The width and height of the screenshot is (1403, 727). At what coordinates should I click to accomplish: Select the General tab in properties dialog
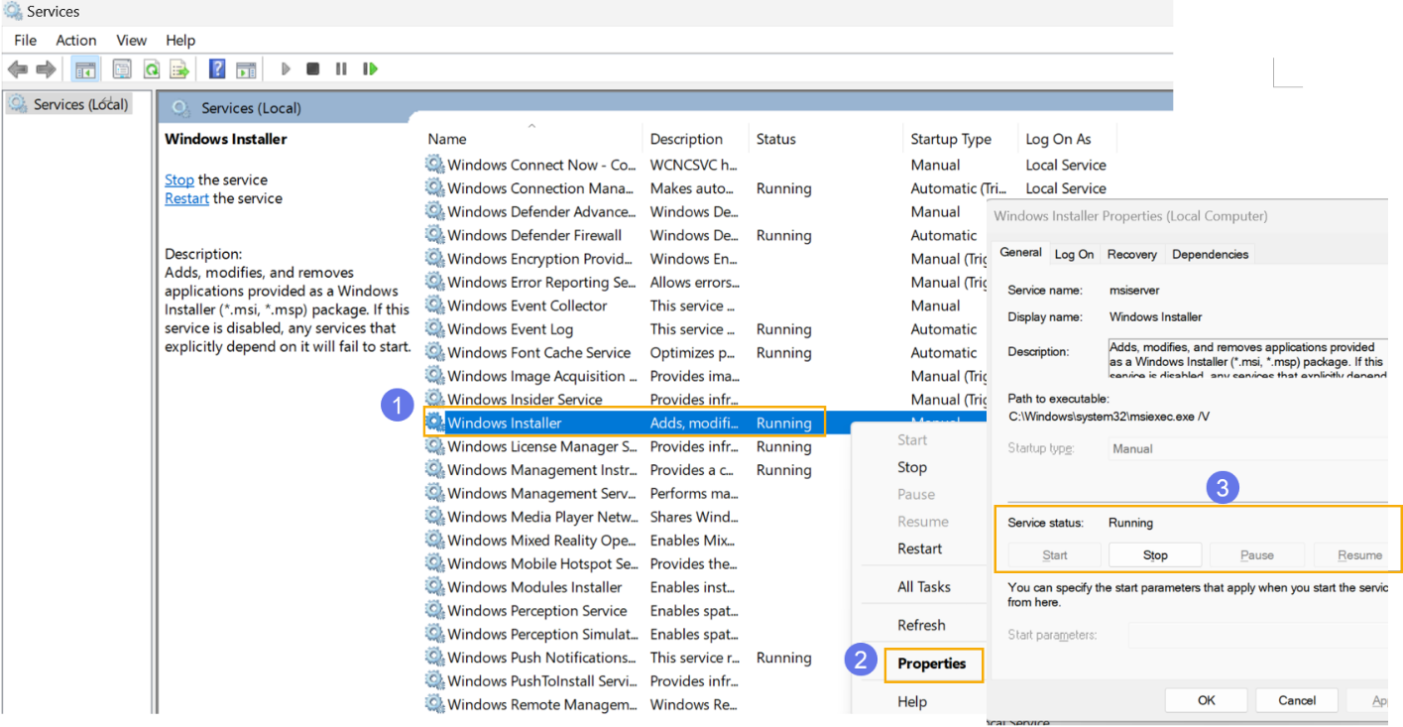[x=1020, y=252]
